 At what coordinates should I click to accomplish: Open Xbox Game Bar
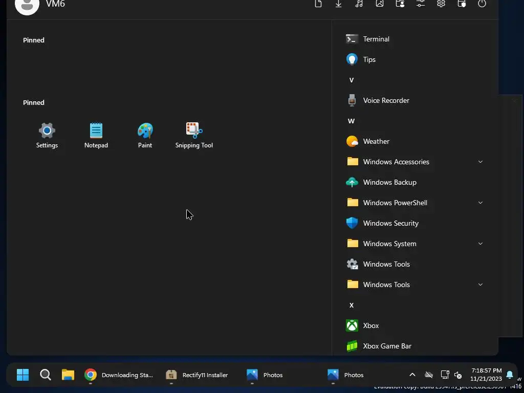click(414, 346)
